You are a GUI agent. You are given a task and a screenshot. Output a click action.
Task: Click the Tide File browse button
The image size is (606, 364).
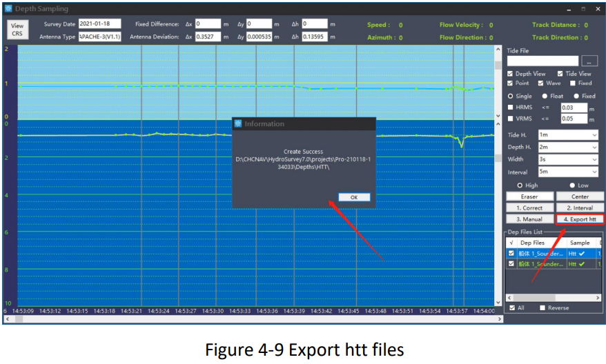589,61
